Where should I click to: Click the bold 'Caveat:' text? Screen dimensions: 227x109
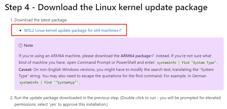coord(25,69)
